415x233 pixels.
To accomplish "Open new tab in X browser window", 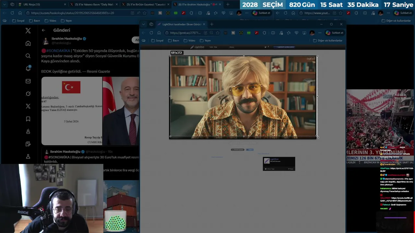I will [228, 5].
